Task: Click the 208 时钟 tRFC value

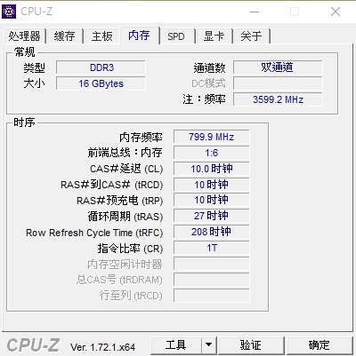Action: click(x=212, y=232)
